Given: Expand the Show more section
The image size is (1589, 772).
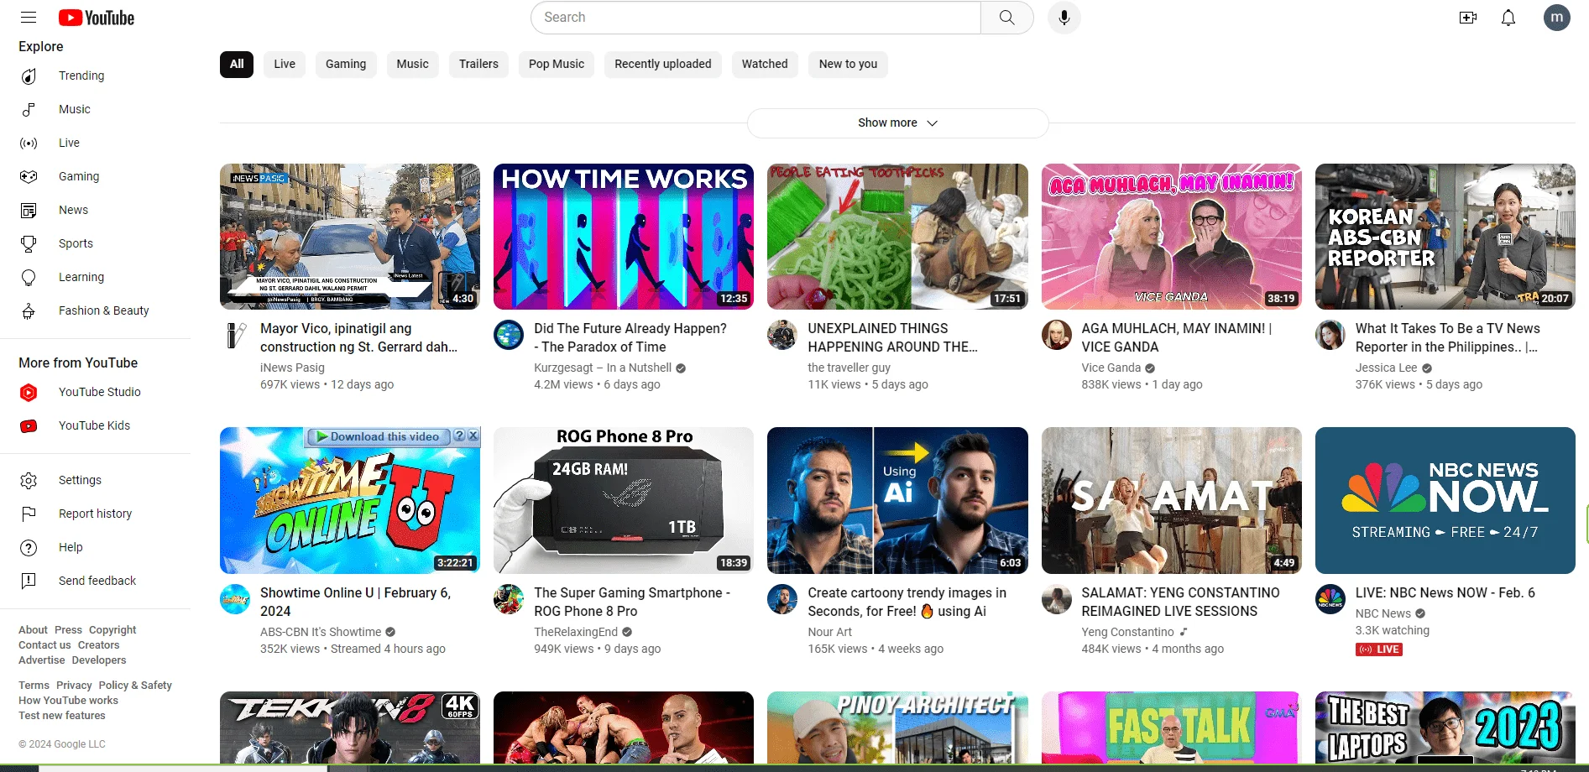Looking at the screenshot, I should 897,123.
